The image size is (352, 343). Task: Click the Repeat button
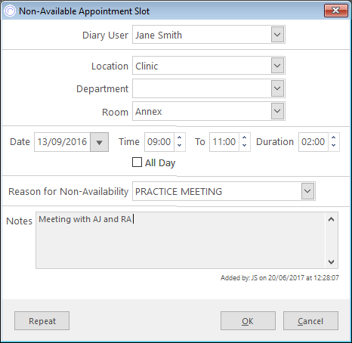[42, 321]
